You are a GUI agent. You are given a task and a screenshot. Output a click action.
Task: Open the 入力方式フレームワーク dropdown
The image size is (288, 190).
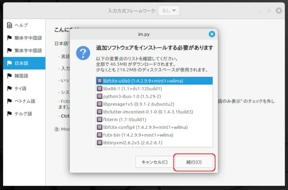click(169, 11)
